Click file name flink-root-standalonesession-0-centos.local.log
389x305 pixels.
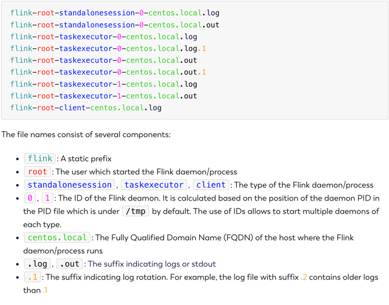(115, 13)
